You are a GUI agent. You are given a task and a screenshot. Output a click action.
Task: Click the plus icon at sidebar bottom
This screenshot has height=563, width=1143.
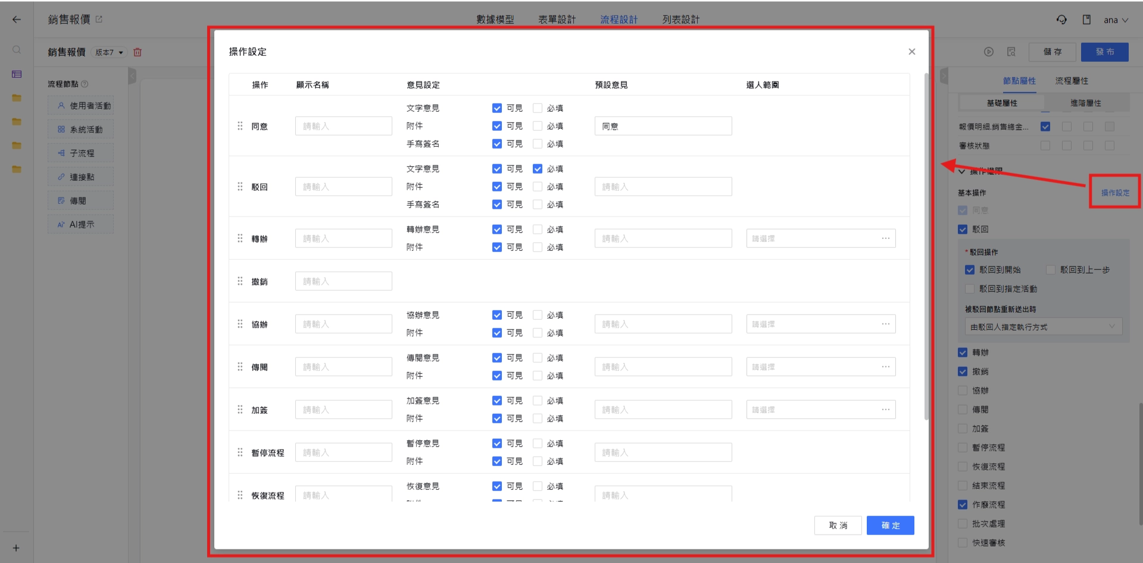click(16, 548)
